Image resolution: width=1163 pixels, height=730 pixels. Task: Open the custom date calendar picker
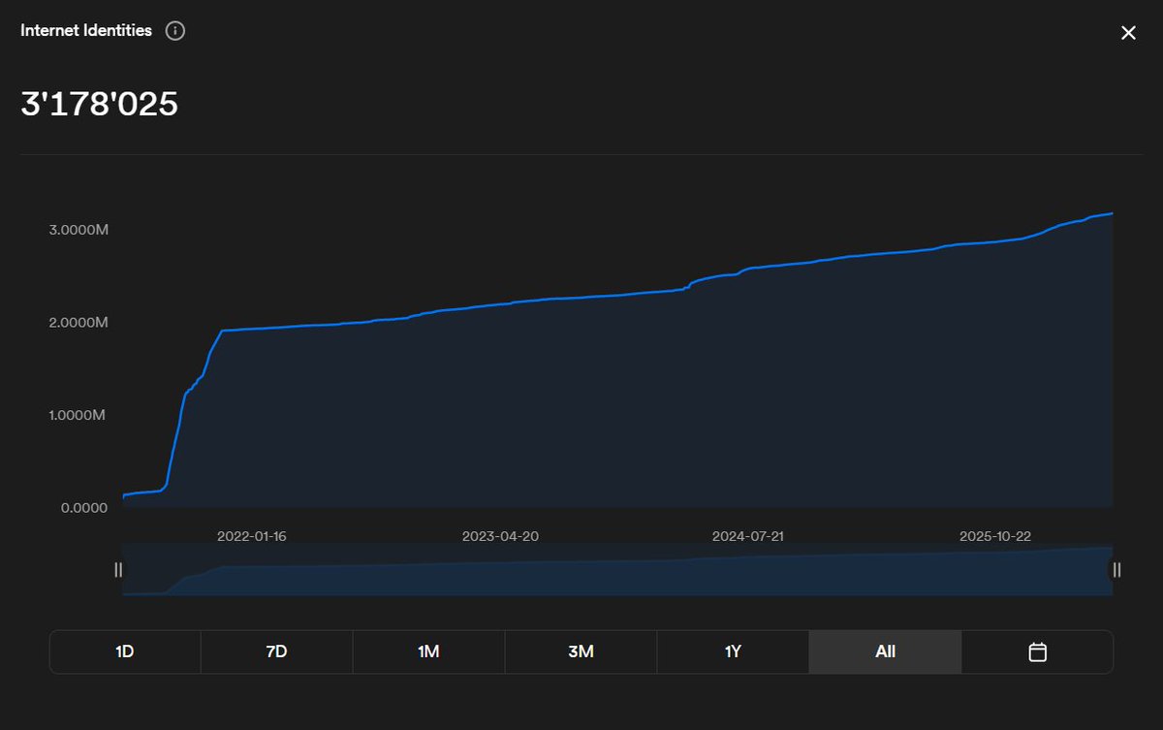(x=1037, y=651)
